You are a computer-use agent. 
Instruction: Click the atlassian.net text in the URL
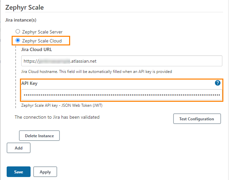click(83, 61)
